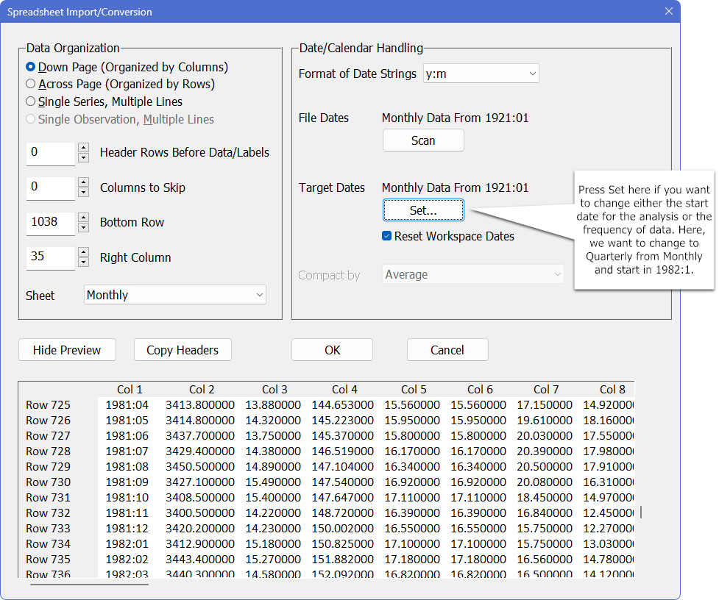Click Row 728 label in preview
The height and width of the screenshot is (600, 719).
pos(48,451)
